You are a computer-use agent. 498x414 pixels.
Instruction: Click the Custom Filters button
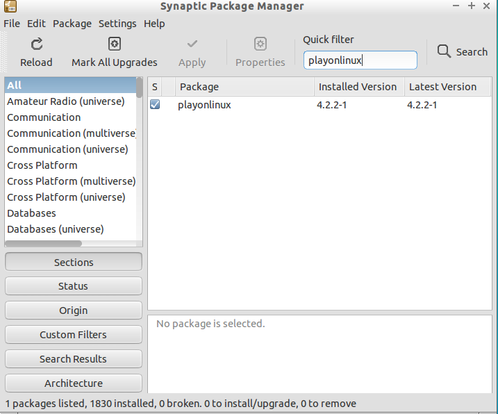tap(74, 335)
